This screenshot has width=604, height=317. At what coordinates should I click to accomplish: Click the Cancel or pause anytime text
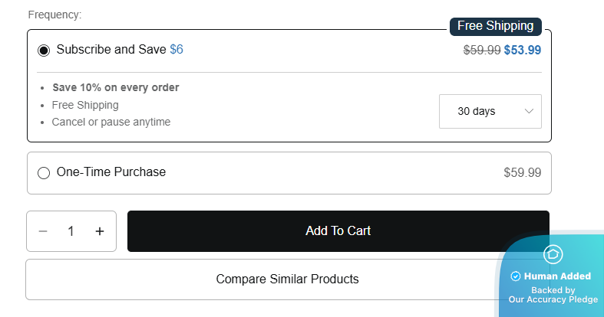(x=111, y=122)
